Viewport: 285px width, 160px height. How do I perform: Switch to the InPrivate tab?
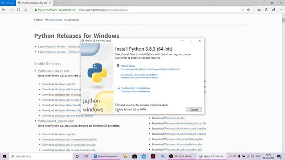(x=8, y=3)
